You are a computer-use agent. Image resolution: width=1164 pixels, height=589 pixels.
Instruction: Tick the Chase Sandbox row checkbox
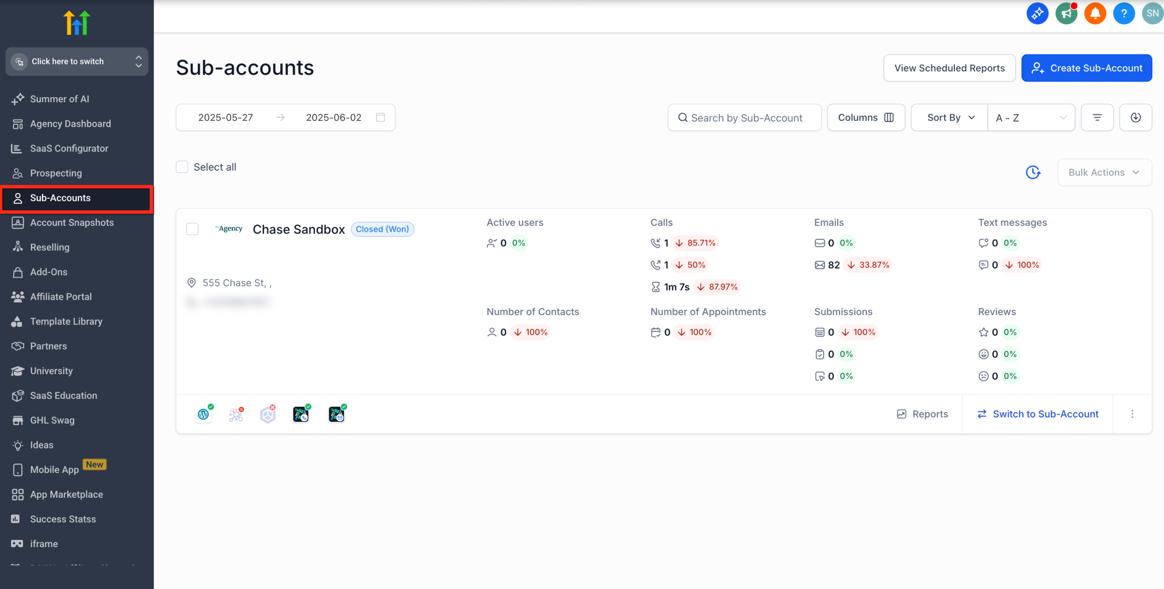coord(192,229)
